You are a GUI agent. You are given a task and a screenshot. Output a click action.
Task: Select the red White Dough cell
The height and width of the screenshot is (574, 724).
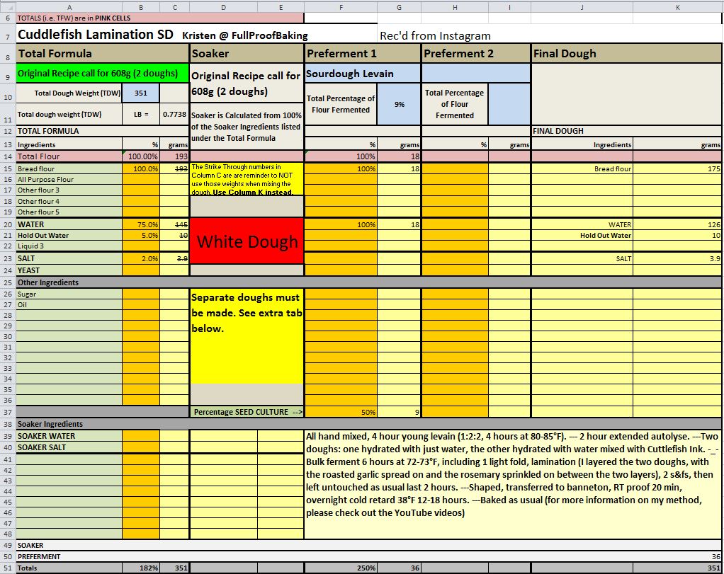pyautogui.click(x=247, y=242)
